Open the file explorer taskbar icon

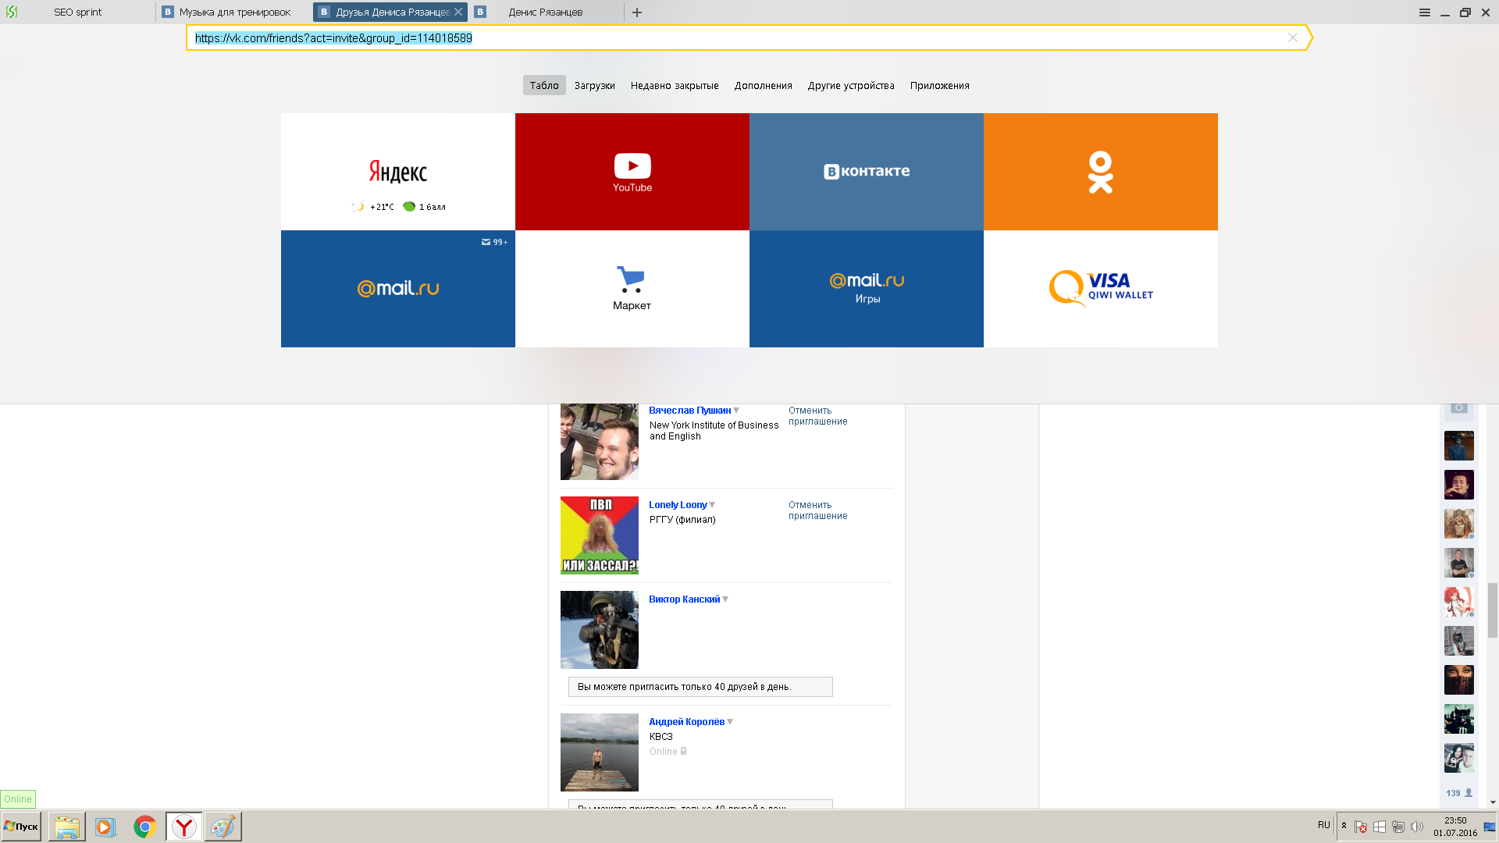(67, 827)
